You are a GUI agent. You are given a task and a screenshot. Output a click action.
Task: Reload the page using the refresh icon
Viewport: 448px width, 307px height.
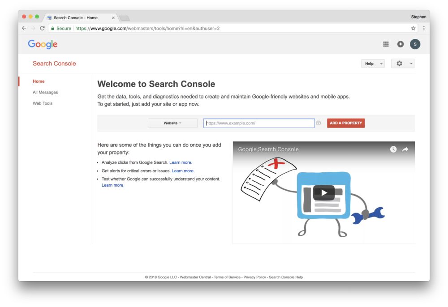pos(42,28)
